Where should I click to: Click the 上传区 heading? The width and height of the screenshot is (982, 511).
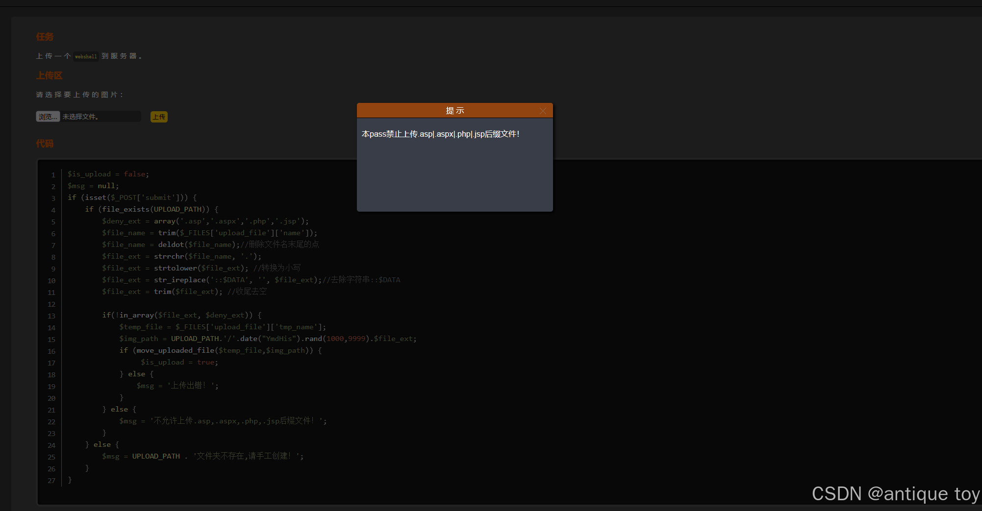tap(49, 75)
